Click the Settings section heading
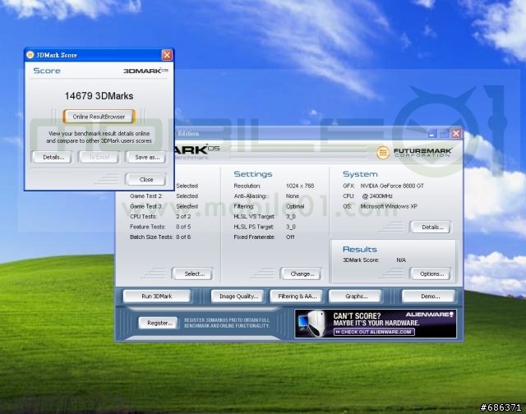526x414 pixels. [253, 174]
